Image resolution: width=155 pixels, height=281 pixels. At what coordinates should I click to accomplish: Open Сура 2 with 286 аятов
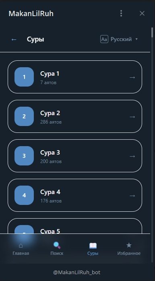tap(75, 116)
